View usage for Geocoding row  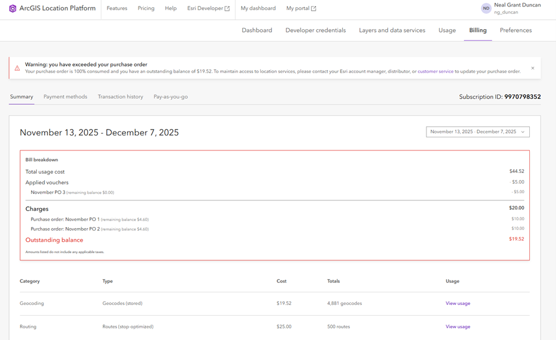click(x=458, y=303)
